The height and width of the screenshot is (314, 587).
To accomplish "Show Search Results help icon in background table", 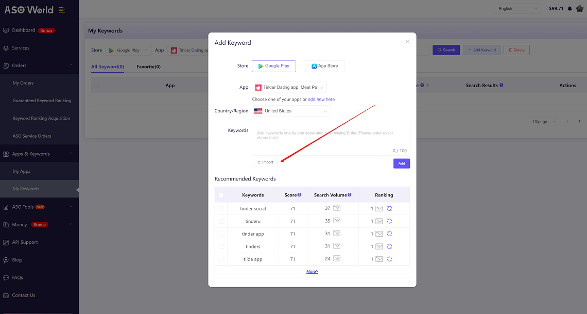I will click(x=502, y=85).
